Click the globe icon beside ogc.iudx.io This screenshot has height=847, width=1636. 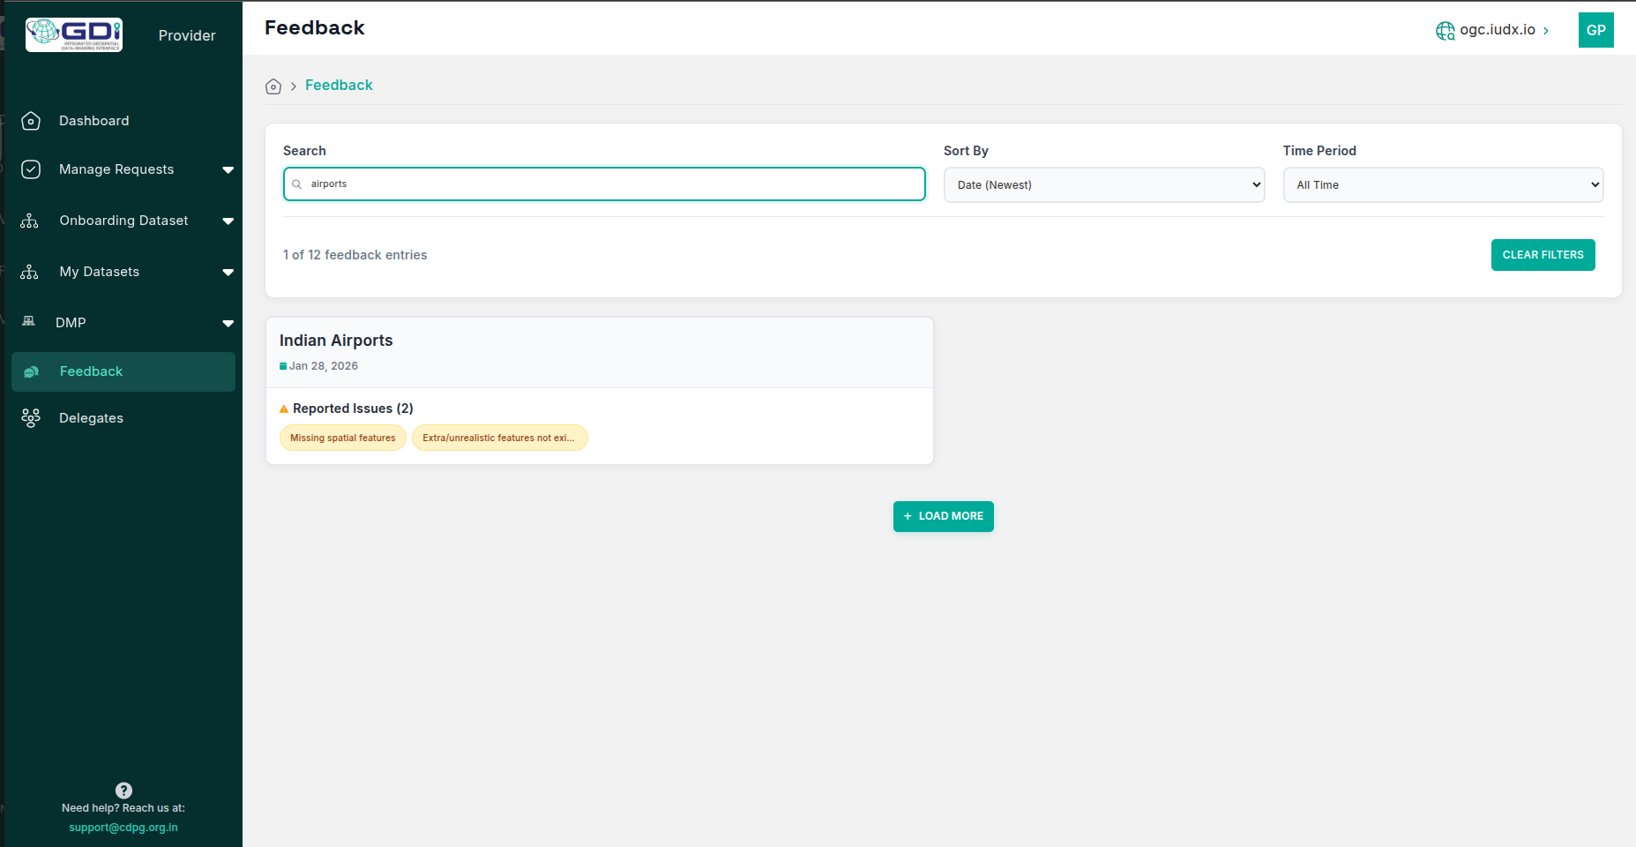tap(1445, 31)
